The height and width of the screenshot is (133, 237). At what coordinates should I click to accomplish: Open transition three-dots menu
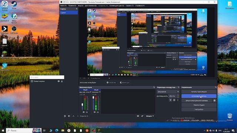[178, 100]
